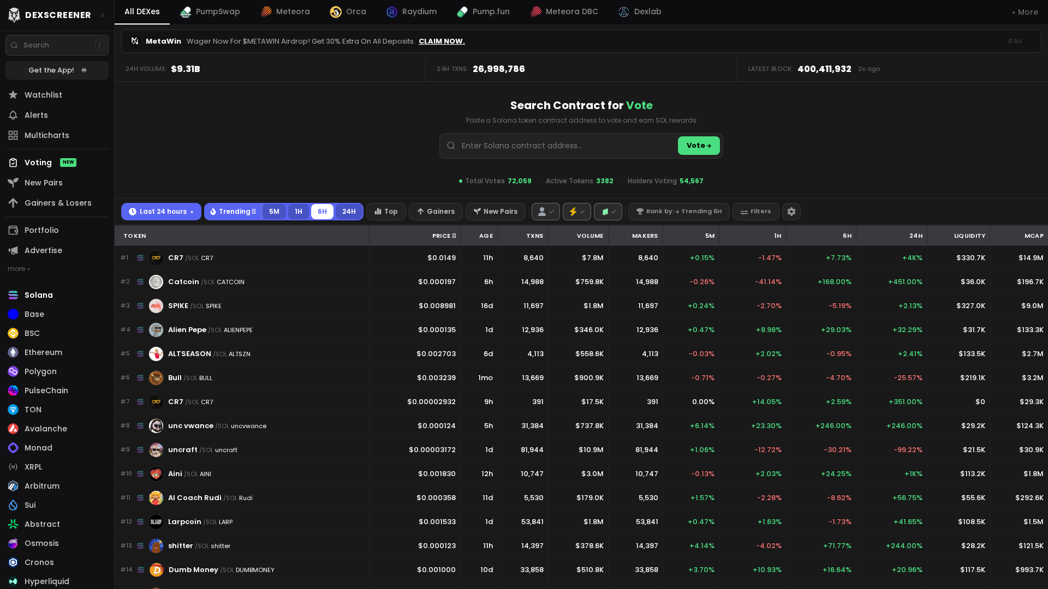Select the Trending filter
This screenshot has width=1048, height=589.
coord(233,212)
